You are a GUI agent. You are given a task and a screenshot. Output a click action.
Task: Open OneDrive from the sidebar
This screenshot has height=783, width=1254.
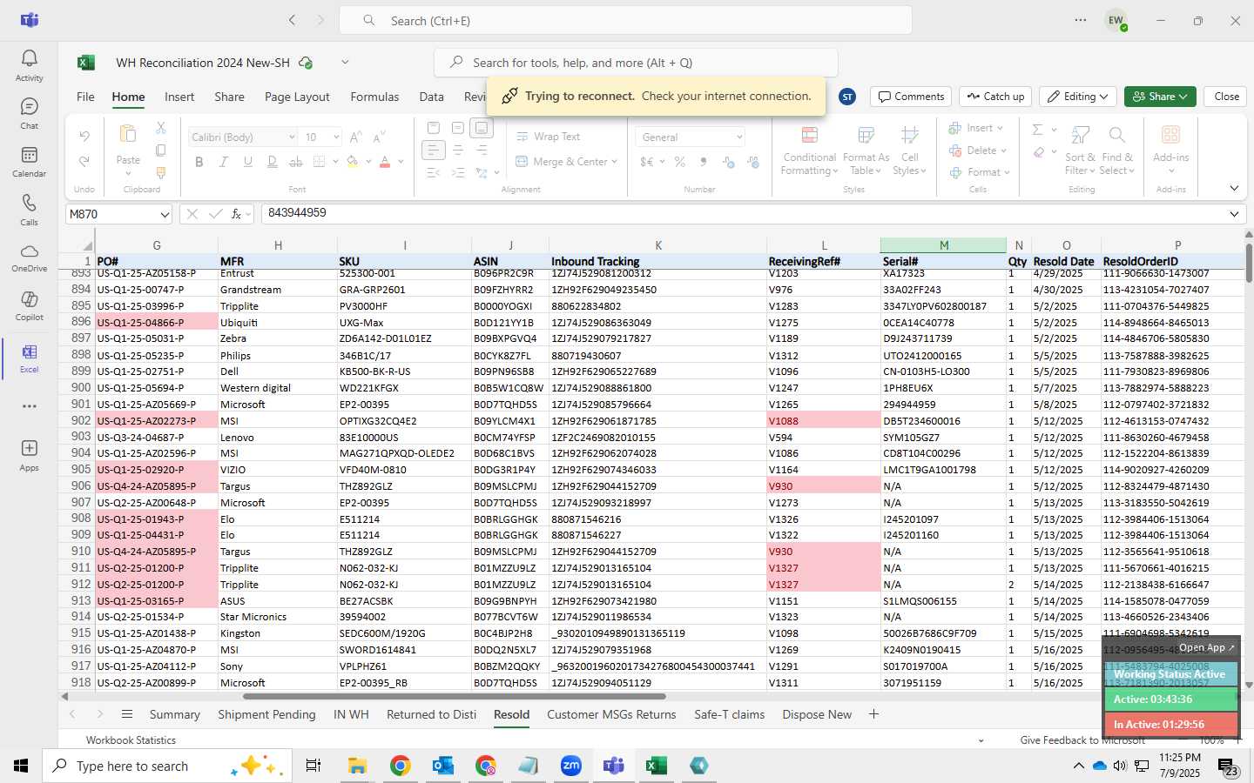(x=29, y=258)
